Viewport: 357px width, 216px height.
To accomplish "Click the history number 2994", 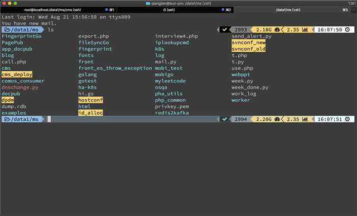I will pyautogui.click(x=240, y=119).
